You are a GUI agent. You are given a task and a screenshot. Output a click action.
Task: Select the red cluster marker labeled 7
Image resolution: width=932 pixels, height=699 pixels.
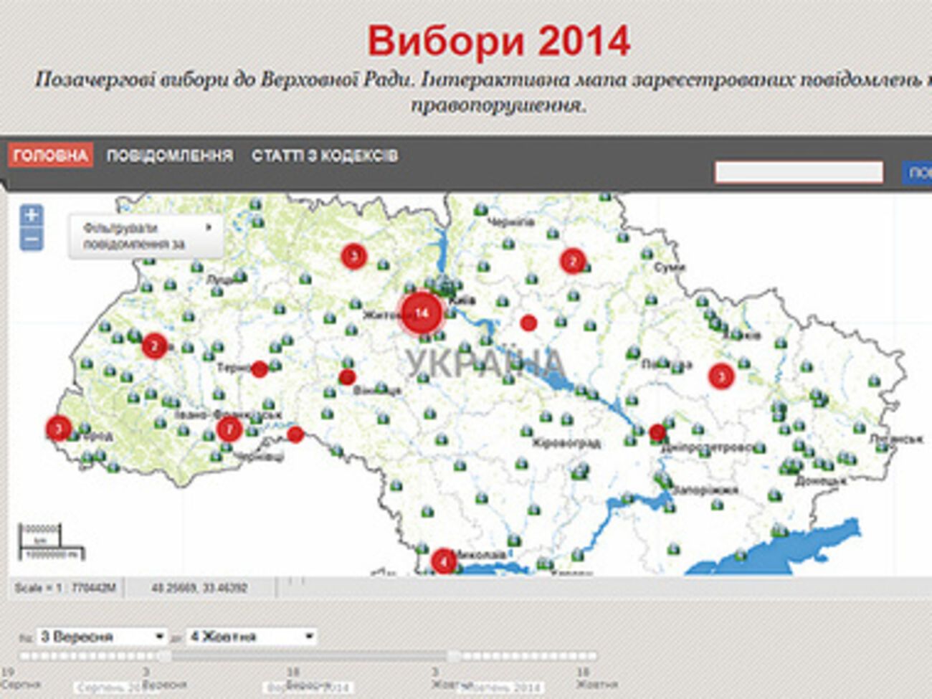(229, 429)
